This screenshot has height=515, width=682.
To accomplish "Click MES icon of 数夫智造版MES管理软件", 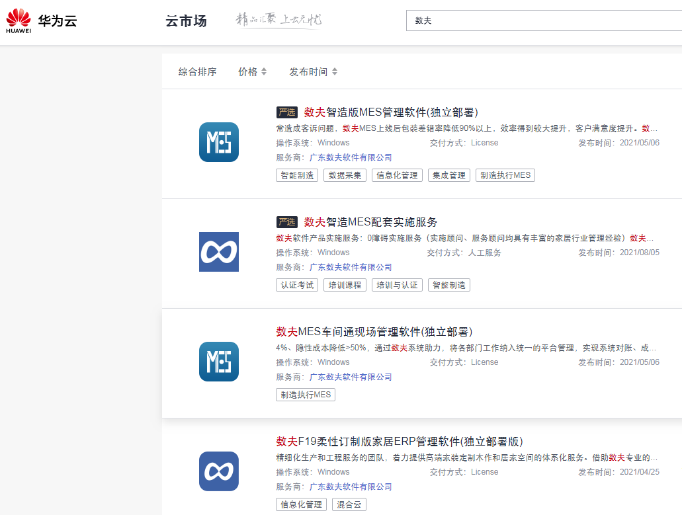I will (219, 142).
